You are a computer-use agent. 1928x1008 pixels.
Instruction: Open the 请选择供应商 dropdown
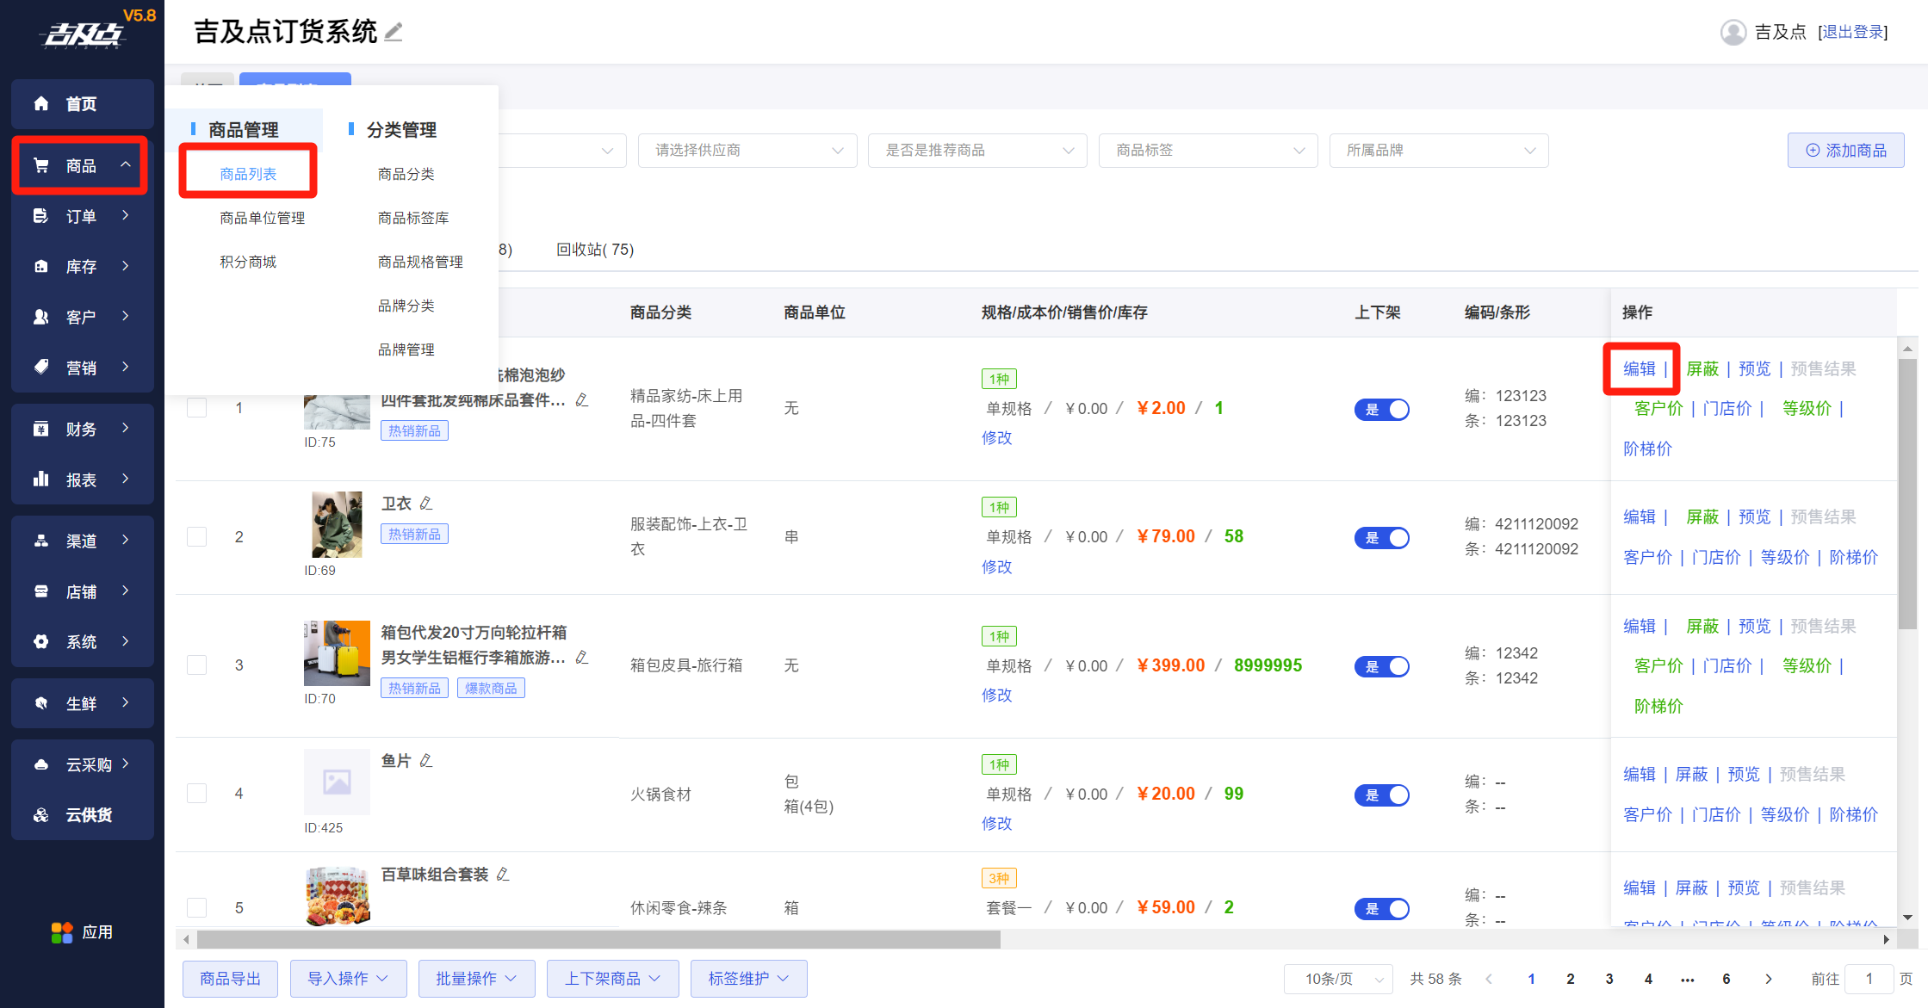point(747,151)
